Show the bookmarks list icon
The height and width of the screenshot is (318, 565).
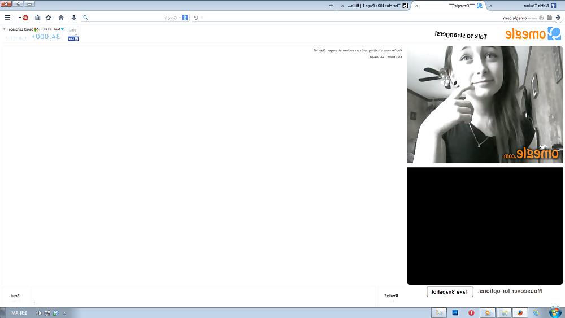(x=37, y=18)
